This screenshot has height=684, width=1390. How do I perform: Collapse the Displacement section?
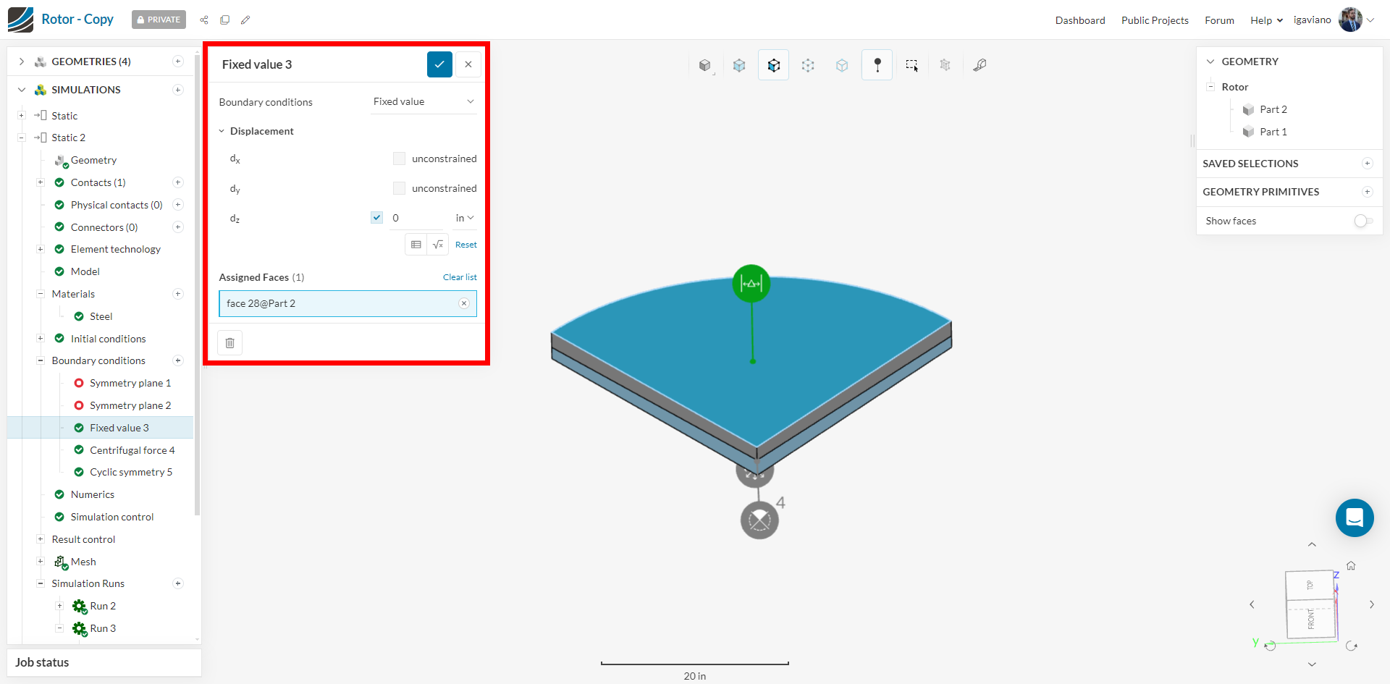tap(222, 131)
